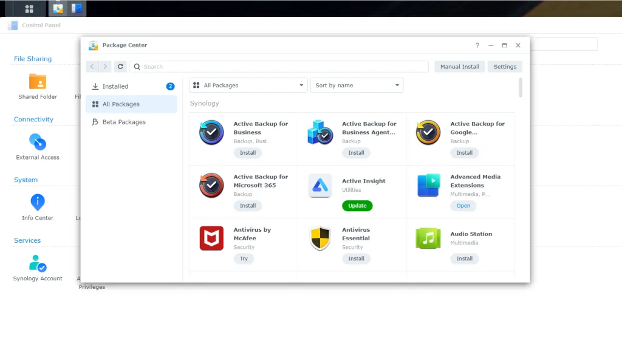
Task: Click the Control Panel title icon
Action: [x=13, y=25]
